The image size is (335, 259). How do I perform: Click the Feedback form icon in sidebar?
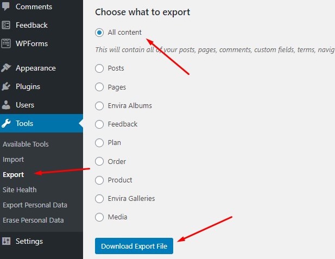coord(6,25)
